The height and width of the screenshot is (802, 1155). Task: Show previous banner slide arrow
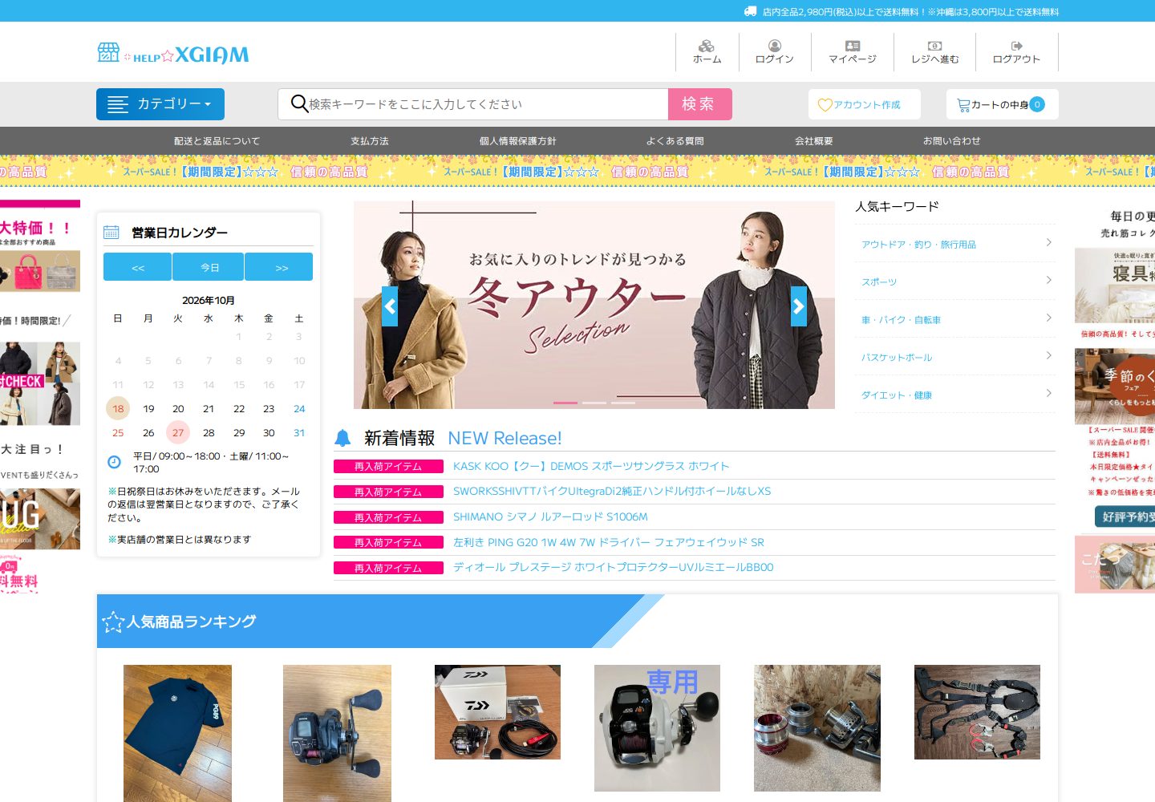pos(390,306)
